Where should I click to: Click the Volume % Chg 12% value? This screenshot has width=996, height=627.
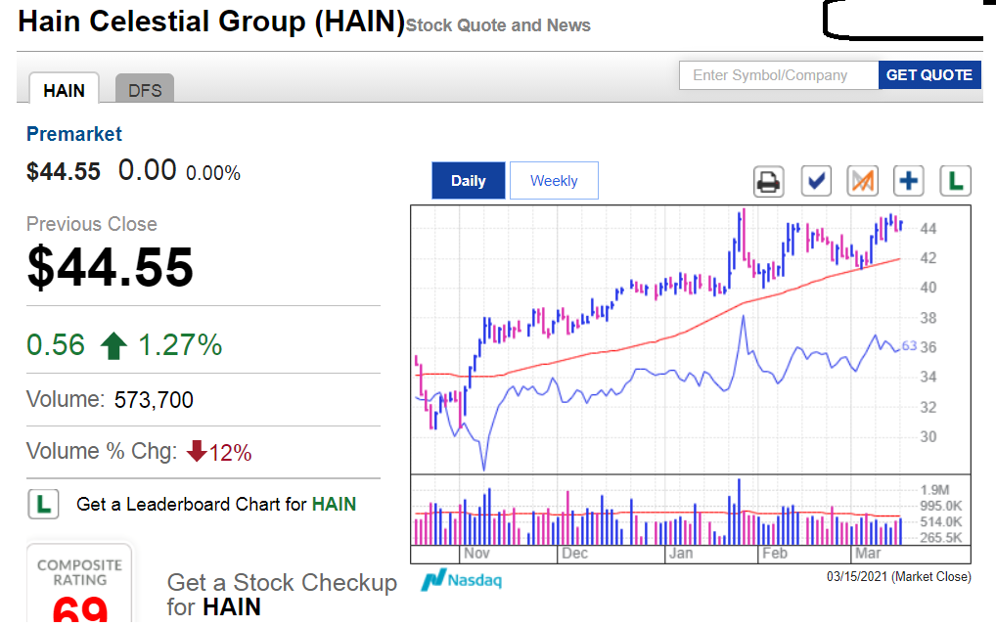(x=230, y=452)
